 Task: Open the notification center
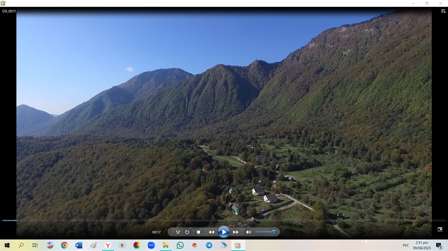tap(439, 245)
